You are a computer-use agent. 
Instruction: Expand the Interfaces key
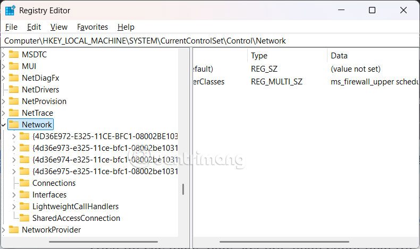pyautogui.click(x=14, y=195)
